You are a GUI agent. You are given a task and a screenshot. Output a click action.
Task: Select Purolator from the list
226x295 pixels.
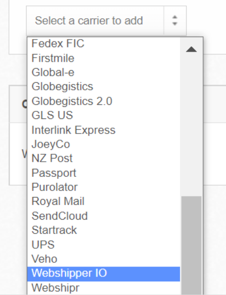click(x=104, y=187)
